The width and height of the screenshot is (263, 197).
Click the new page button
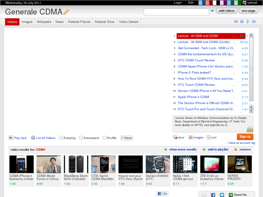click(x=249, y=11)
